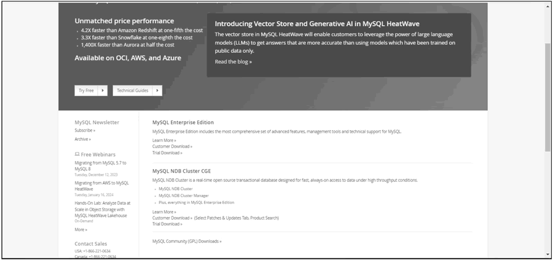Click the 4.2X faster than Amazon Redshift text
The image size is (553, 260).
tap(142, 30)
